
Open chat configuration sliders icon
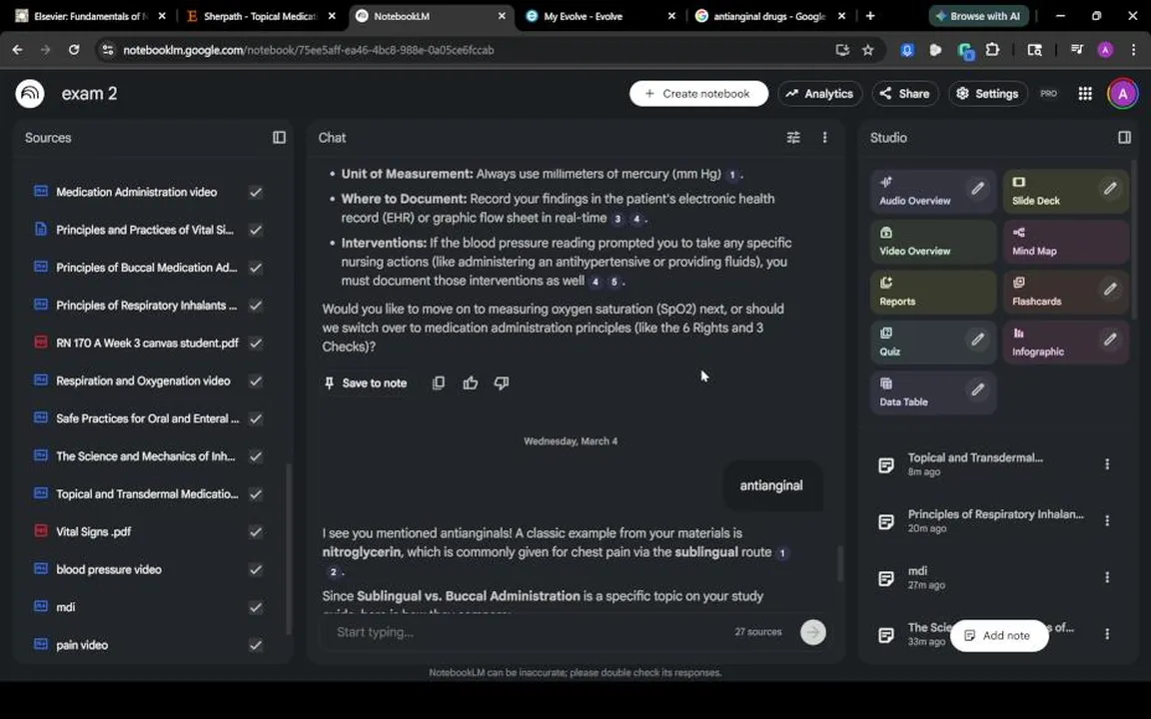pyautogui.click(x=793, y=137)
